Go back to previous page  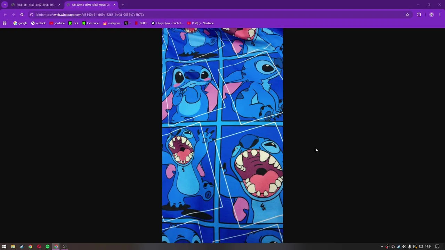point(5,15)
